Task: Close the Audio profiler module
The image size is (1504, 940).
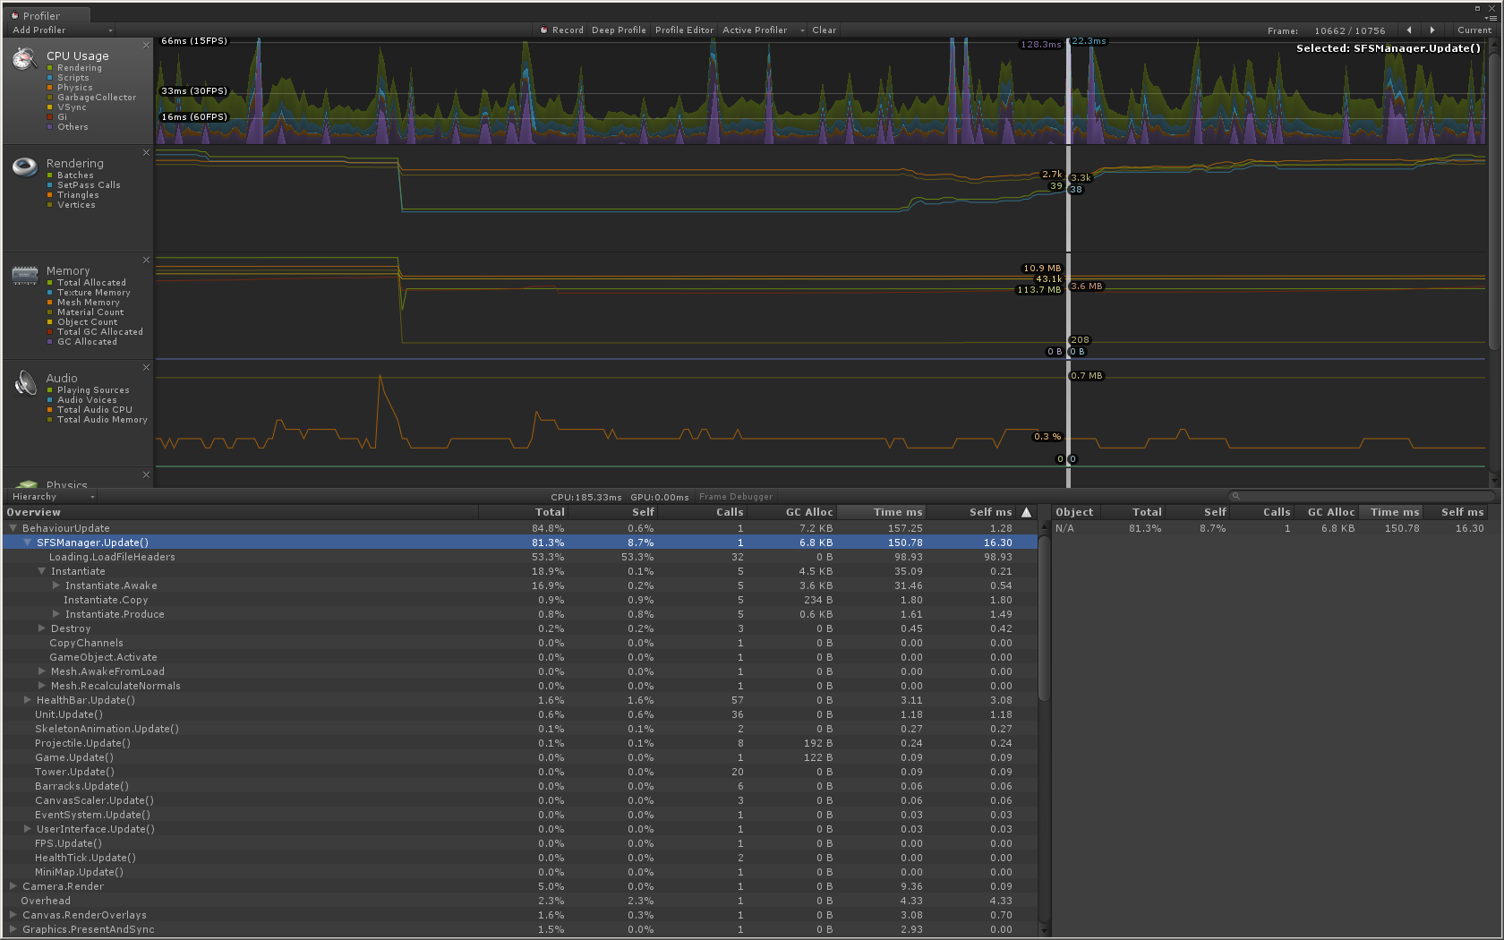Action: tap(147, 367)
